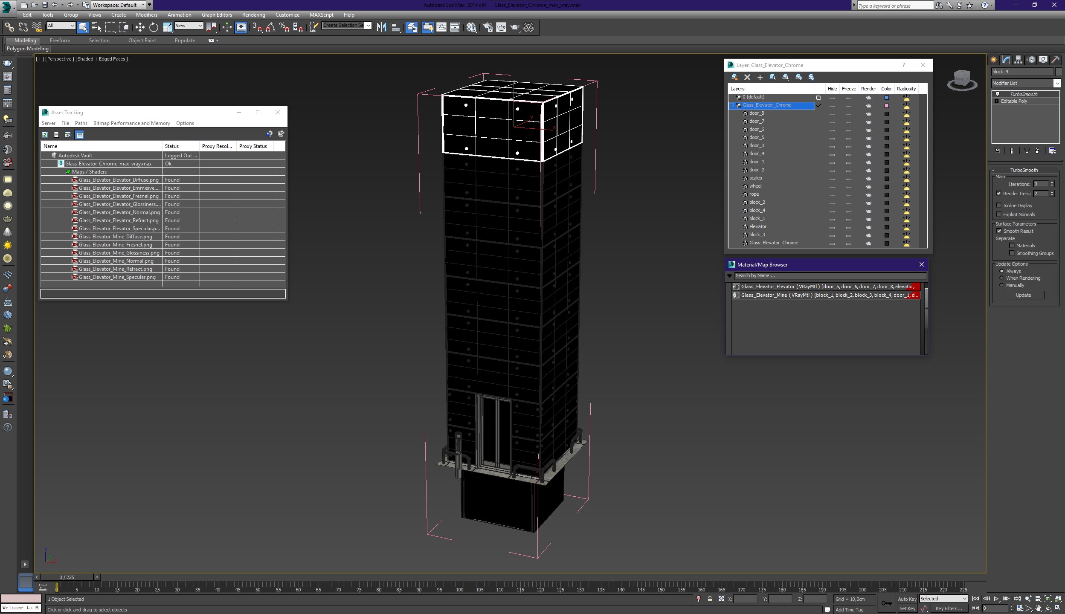This screenshot has height=614, width=1065.
Task: Open the Modifiers menu
Action: (x=146, y=15)
